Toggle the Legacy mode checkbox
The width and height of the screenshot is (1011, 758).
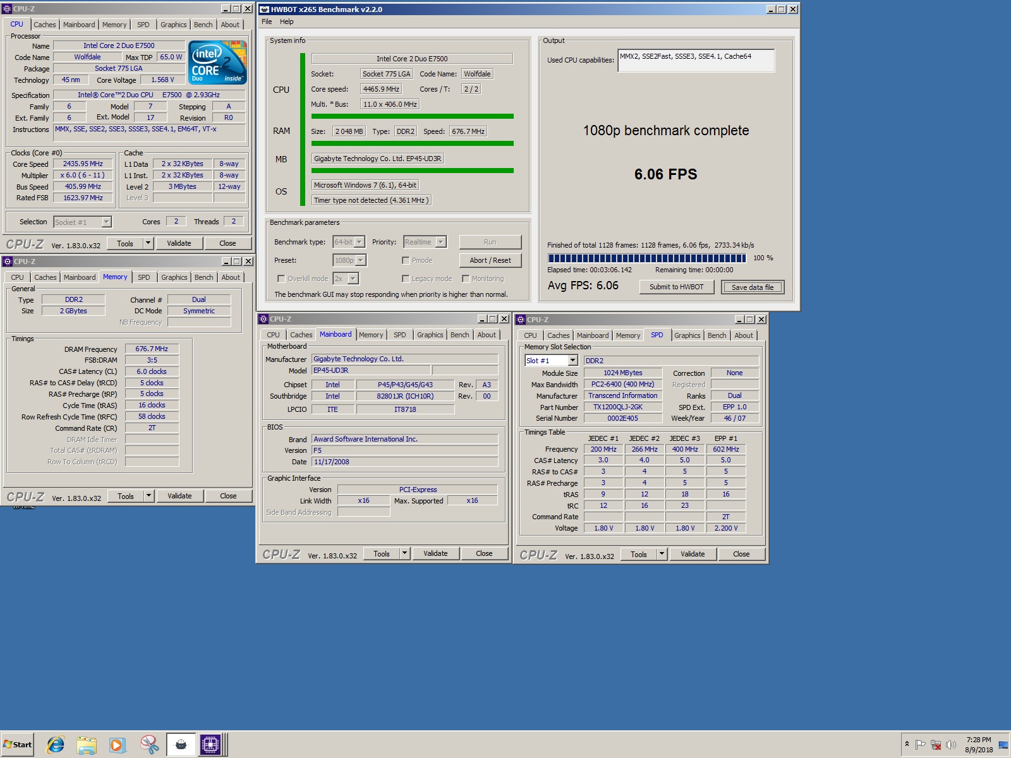(406, 279)
